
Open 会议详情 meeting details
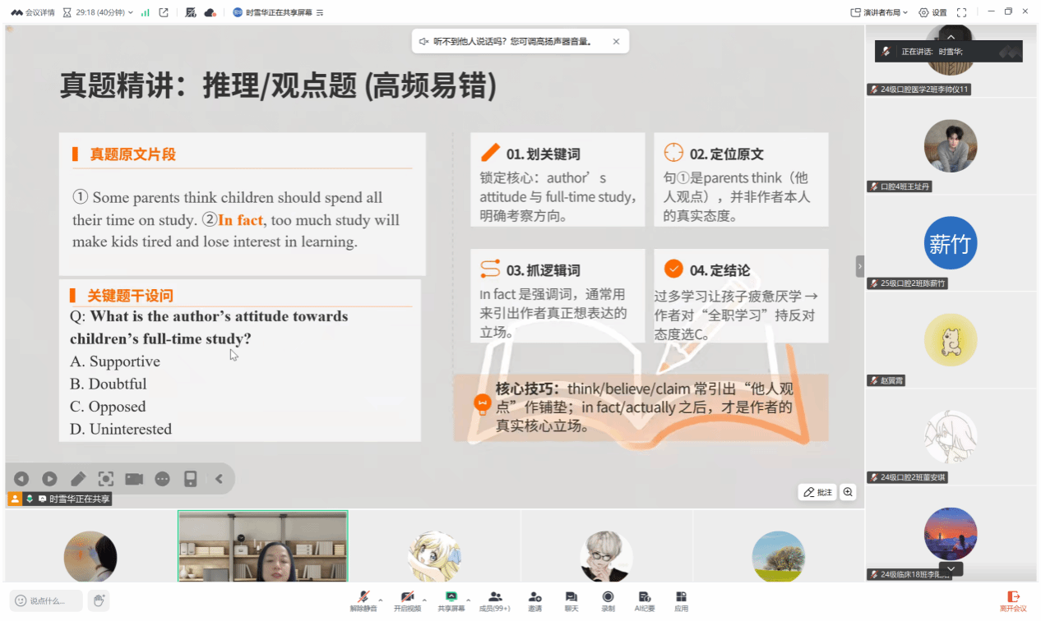(x=33, y=12)
